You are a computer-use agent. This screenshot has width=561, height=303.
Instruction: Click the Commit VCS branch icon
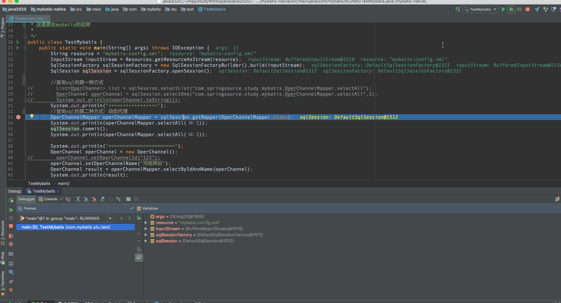(x=546, y=9)
